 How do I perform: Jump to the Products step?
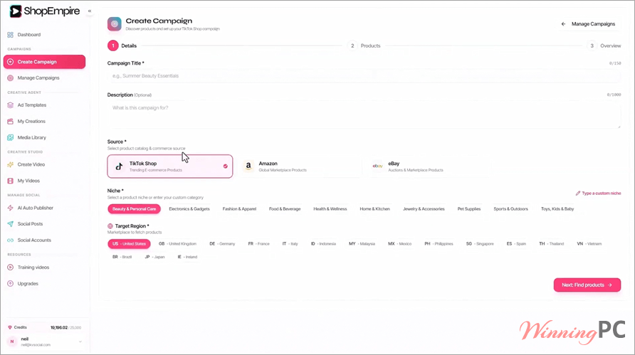pos(365,46)
